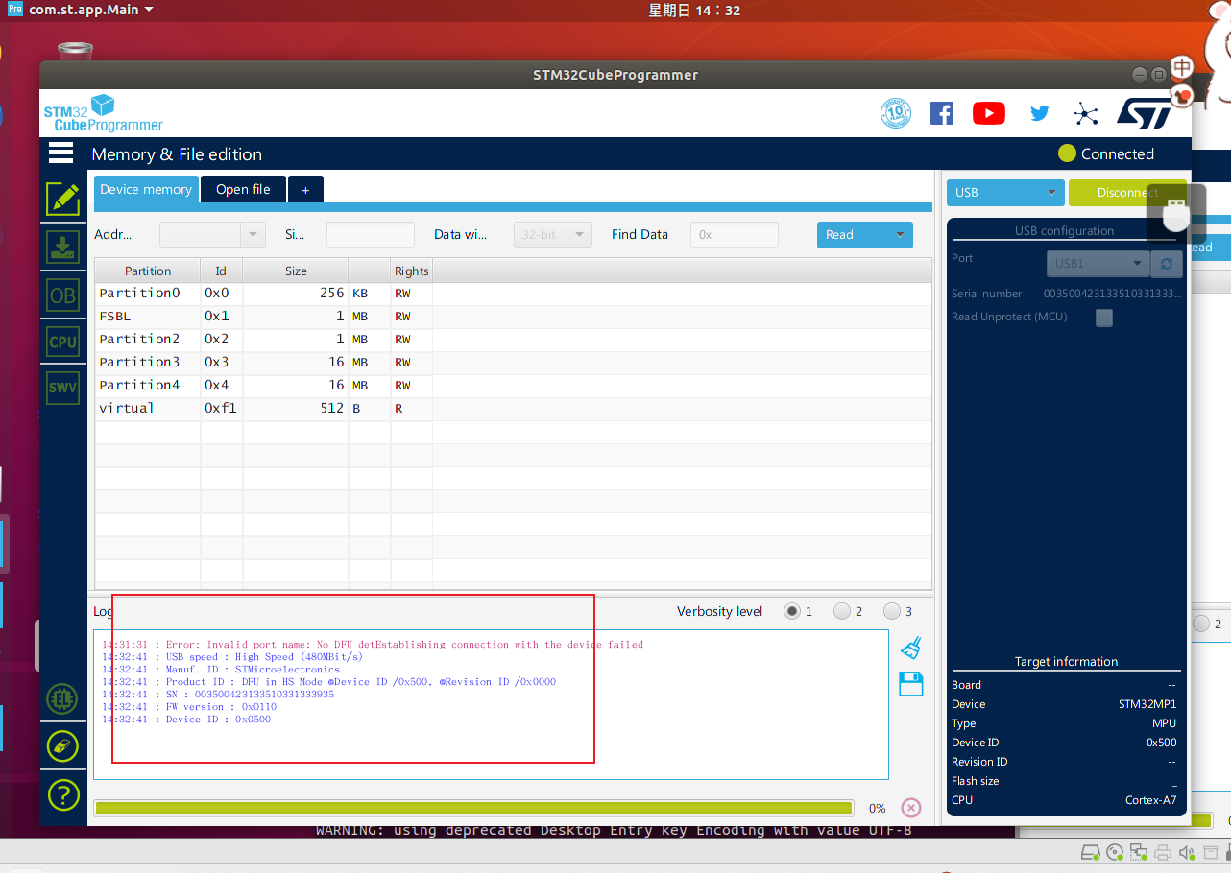This screenshot has width=1231, height=873.
Task: Open the USB1 port dropdown
Action: 1098,263
